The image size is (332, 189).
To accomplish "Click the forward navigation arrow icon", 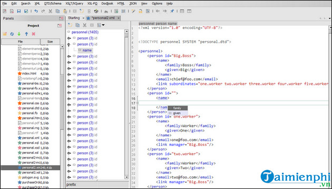I will pyautogui.click(x=165, y=11).
